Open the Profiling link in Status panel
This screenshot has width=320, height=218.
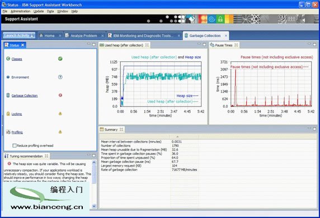(x=17, y=132)
